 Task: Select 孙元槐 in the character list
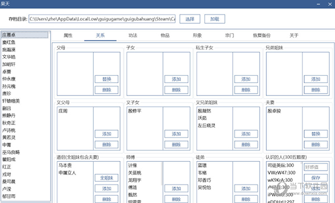pyautogui.click(x=9, y=86)
